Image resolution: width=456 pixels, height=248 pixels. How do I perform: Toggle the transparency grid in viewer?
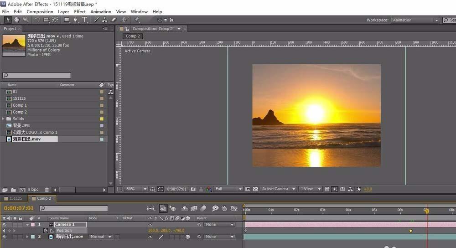click(x=255, y=189)
